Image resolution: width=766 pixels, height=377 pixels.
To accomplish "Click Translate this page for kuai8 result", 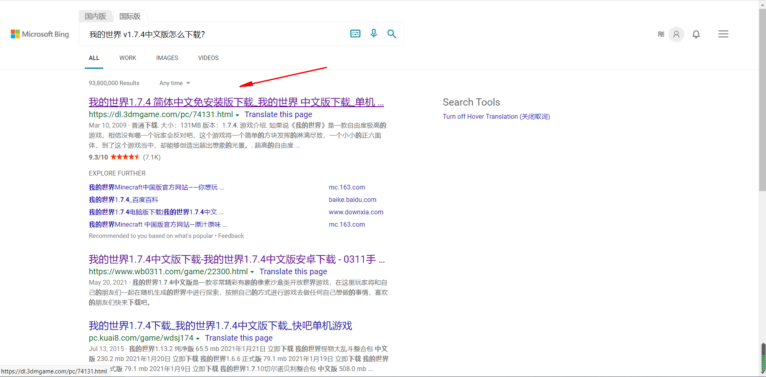I will (x=239, y=338).
